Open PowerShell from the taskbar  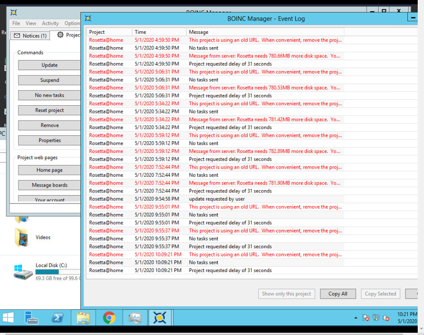(x=57, y=318)
